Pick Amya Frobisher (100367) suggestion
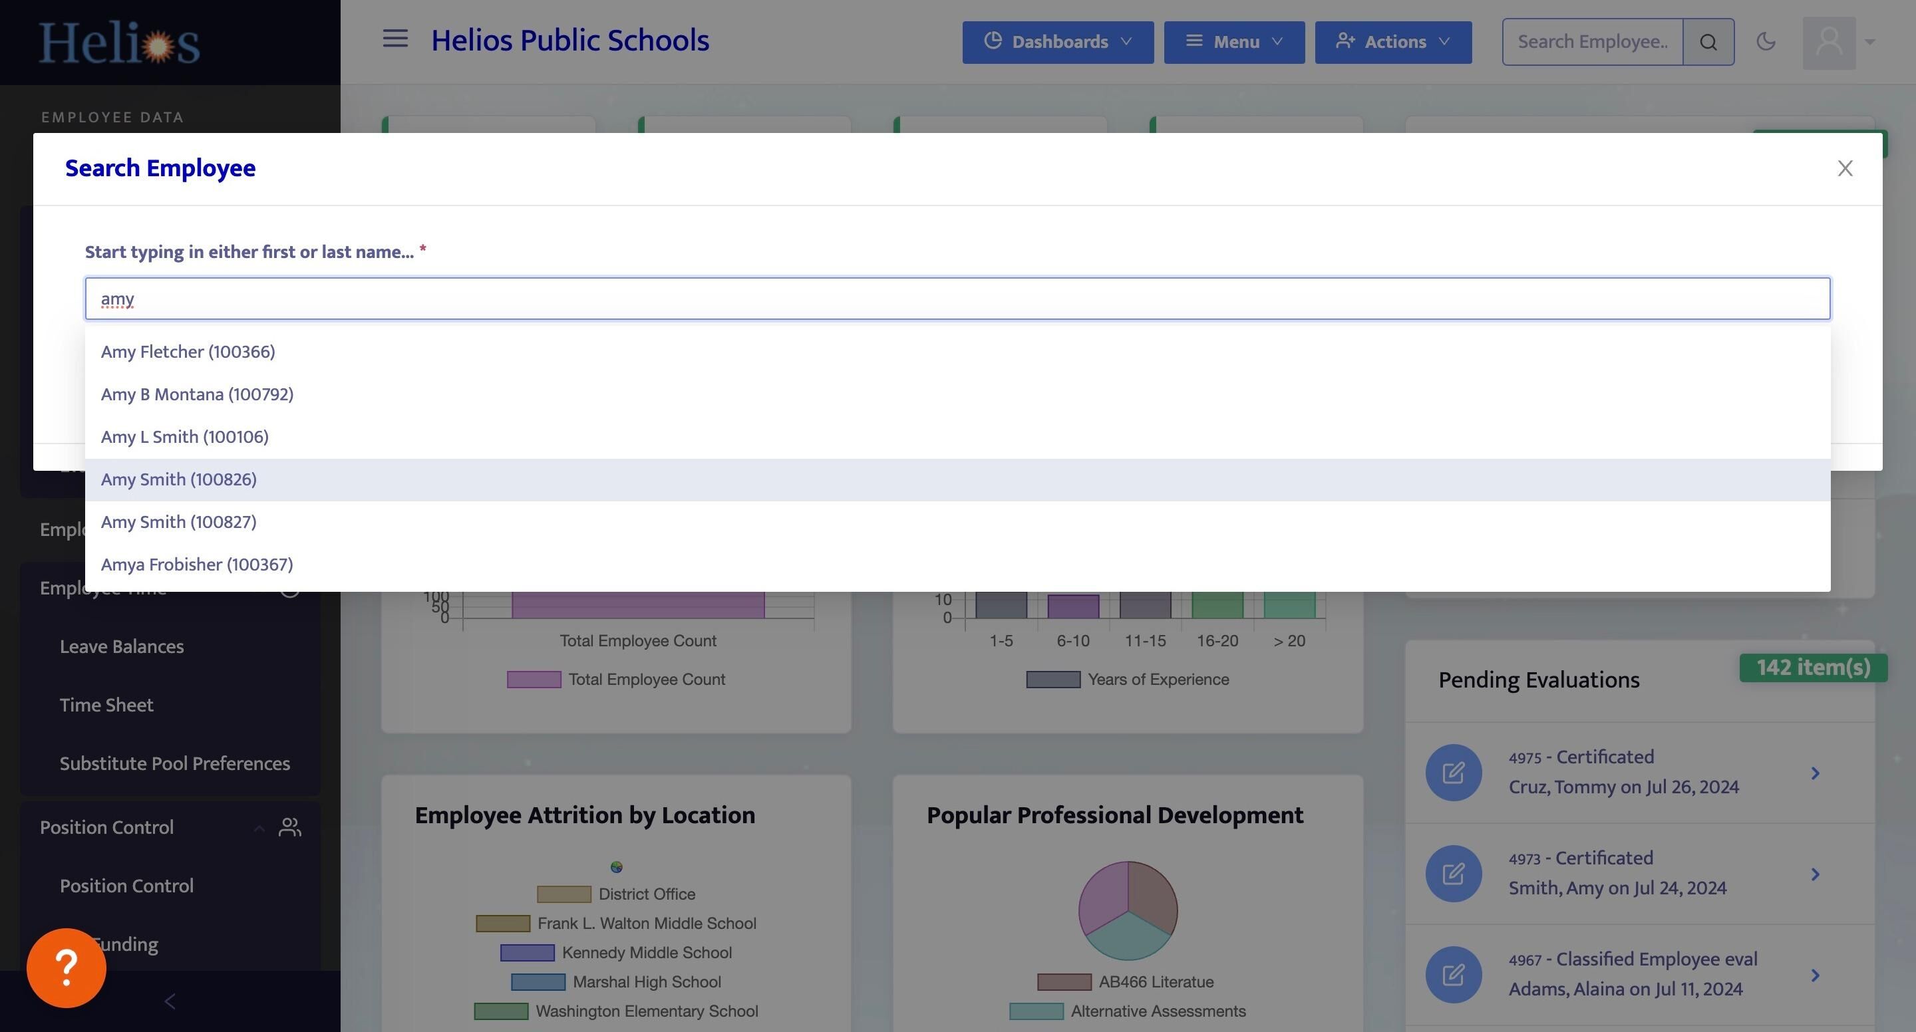Viewport: 1916px width, 1032px height. [197, 565]
